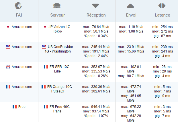The height and width of the screenshot is (123, 178).
Task: Open the FR Free 40G - Paris server
Action: (60, 109)
